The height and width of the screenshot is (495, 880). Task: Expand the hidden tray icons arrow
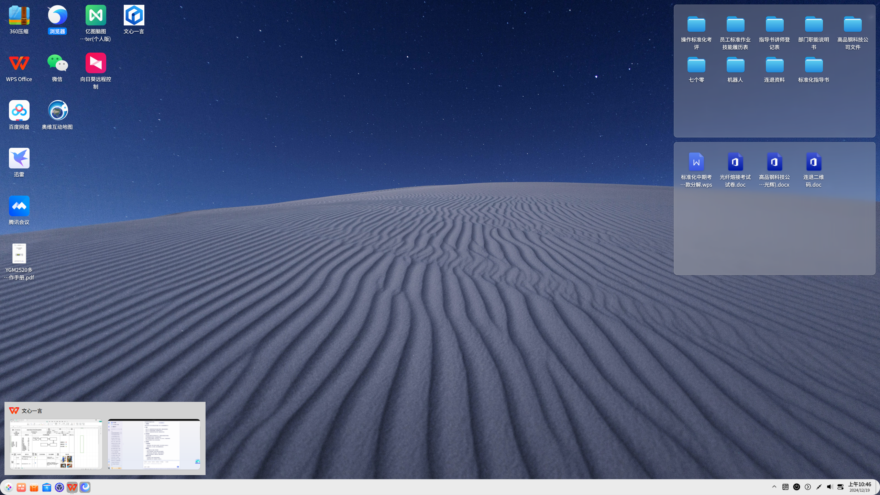[774, 487]
